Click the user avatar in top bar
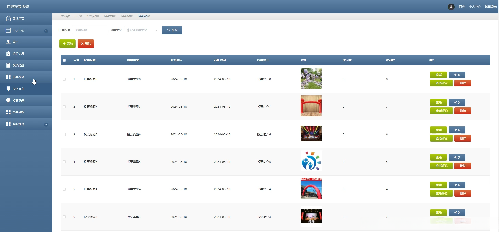 (451, 7)
